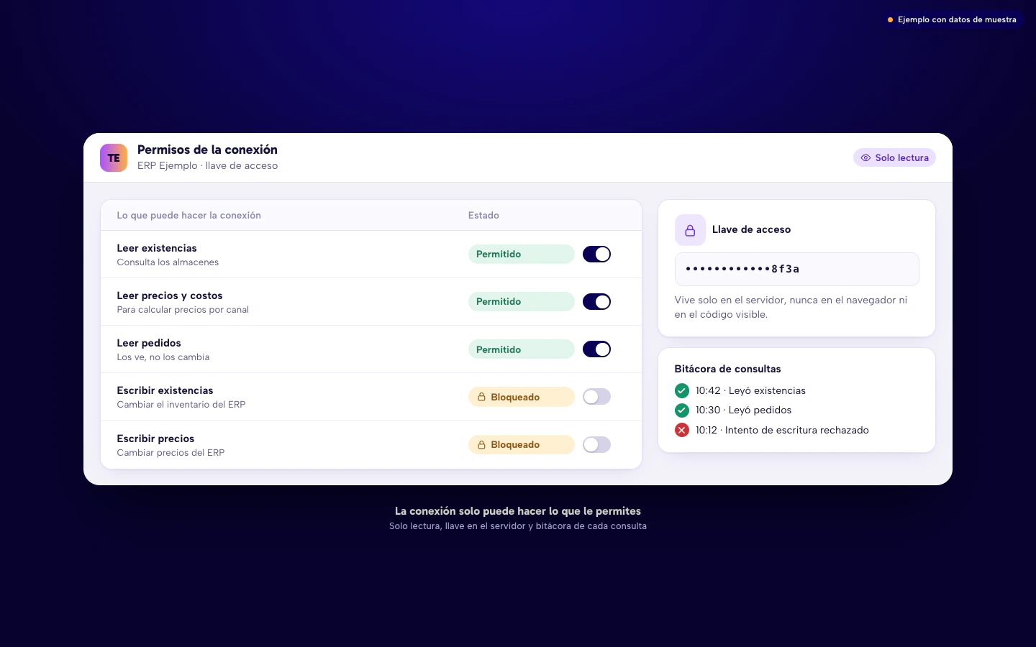Click the Permitido badge for Leer precios y costos
The width and height of the screenshot is (1036, 647).
tap(521, 301)
